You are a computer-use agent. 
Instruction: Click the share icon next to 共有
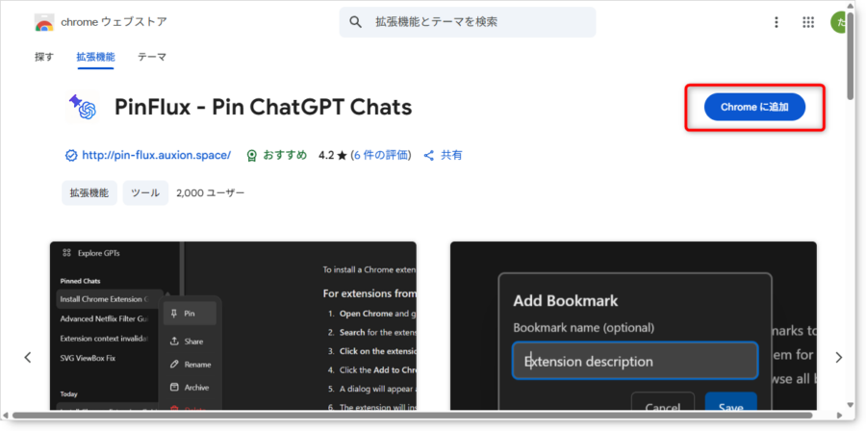click(429, 155)
